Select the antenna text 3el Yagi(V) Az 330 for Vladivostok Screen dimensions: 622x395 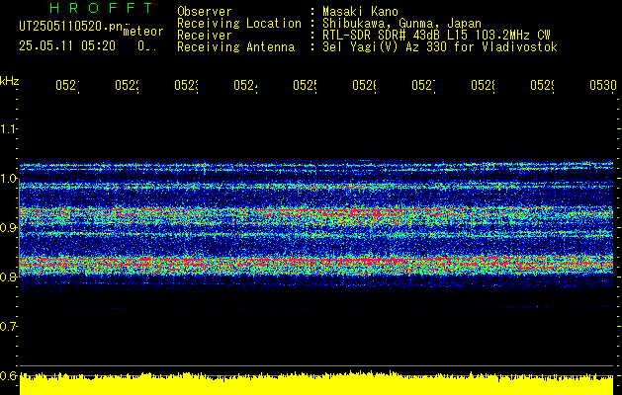coord(440,47)
